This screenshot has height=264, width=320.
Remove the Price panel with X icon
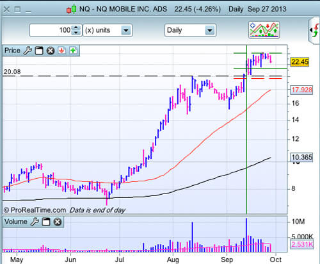[x=51, y=51]
